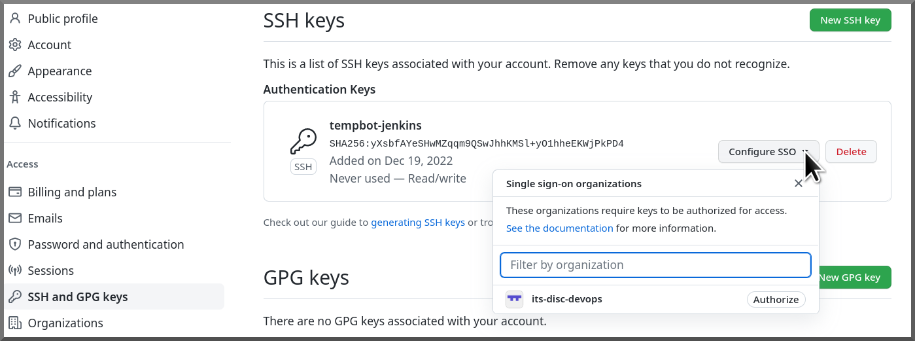The width and height of the screenshot is (915, 341).
Task: Delete the tempbot-jenkins SSH key
Action: point(851,152)
